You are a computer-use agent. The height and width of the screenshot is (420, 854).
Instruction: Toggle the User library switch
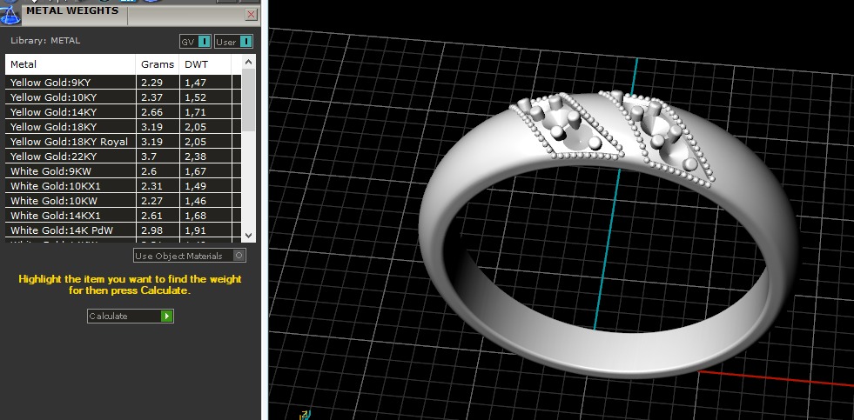point(233,42)
